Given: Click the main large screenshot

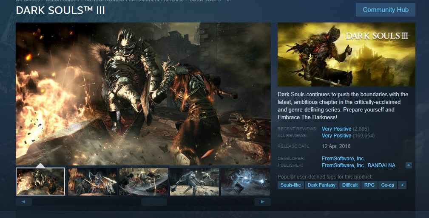Looking at the screenshot, I should (x=143, y=94).
